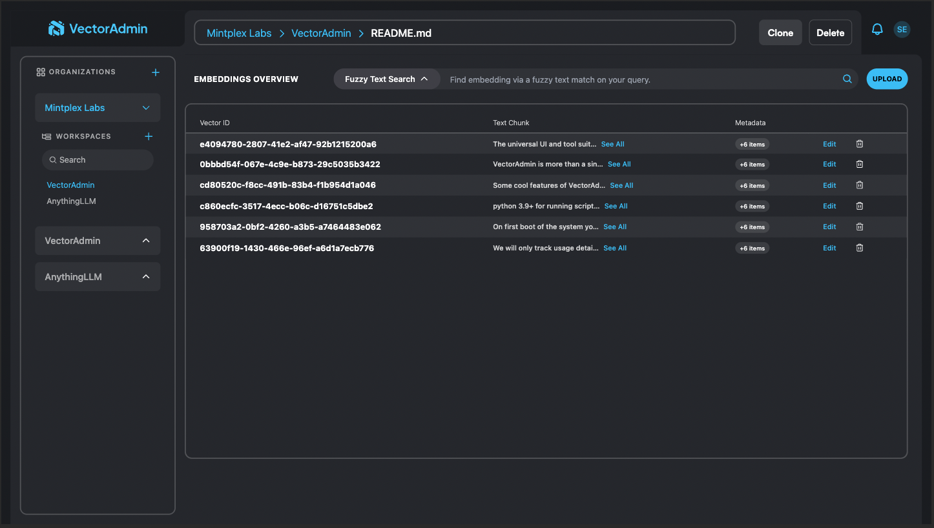The image size is (934, 528).
Task: See All text for 'python 3.9+' chunk
Action: pyautogui.click(x=616, y=206)
